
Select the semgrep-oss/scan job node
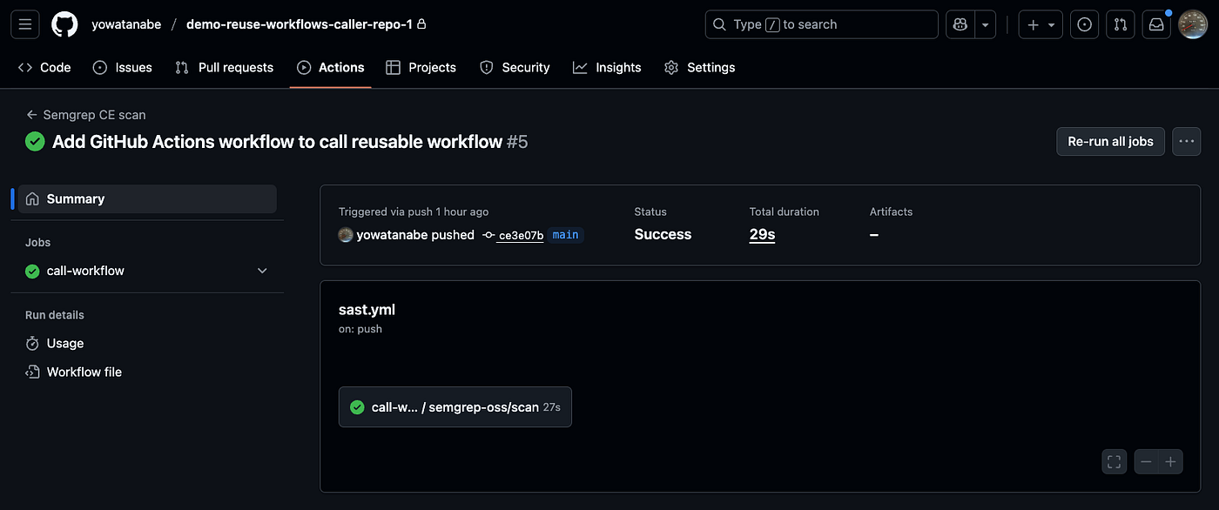(455, 406)
